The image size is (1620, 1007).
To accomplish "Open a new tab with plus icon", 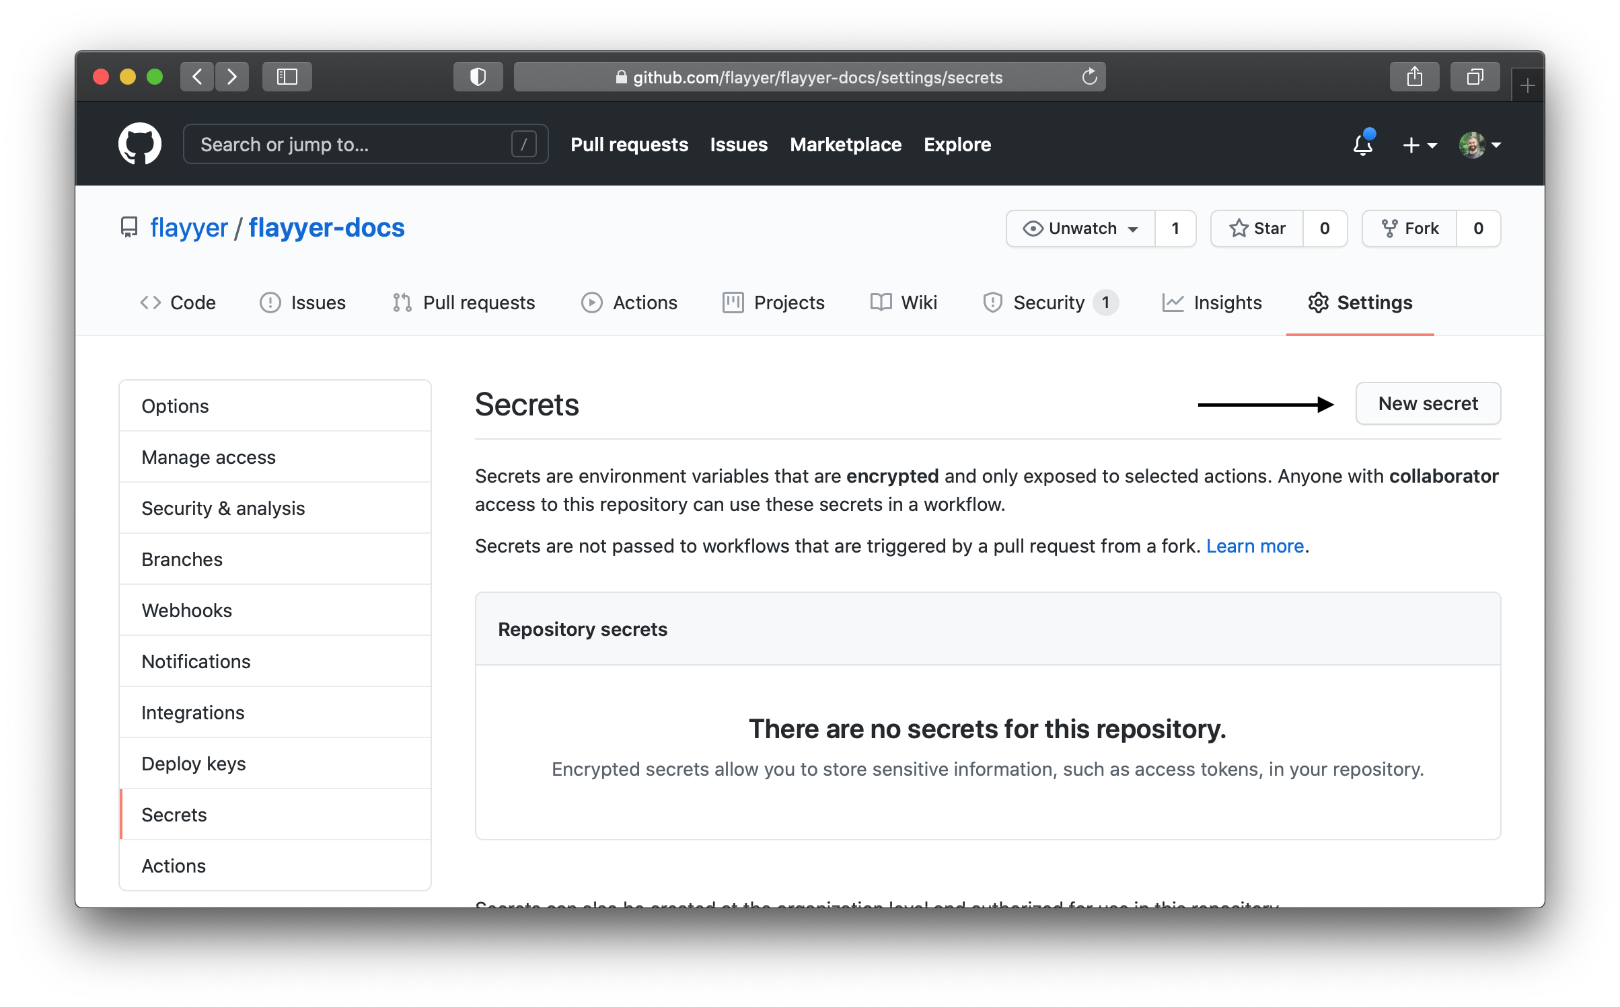I will (1527, 86).
